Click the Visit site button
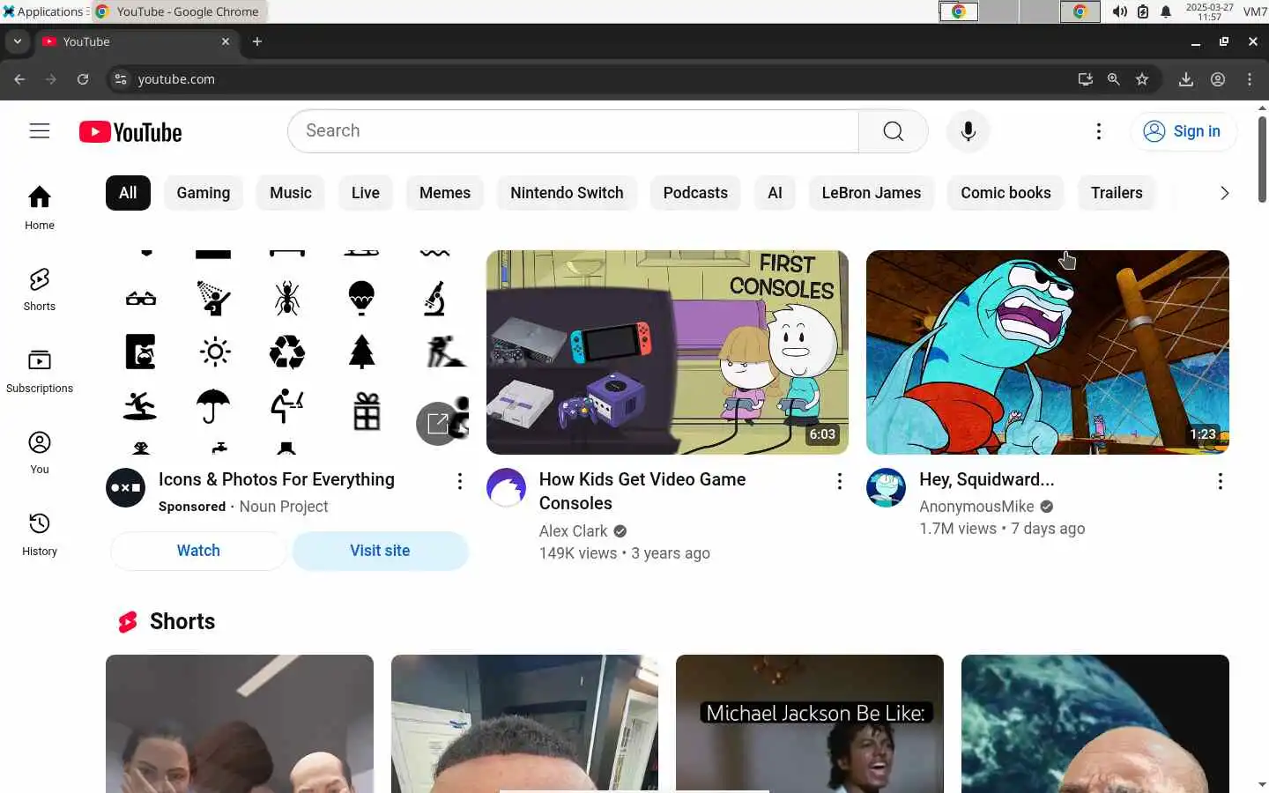Viewport: 1269px width, 793px height. click(380, 551)
